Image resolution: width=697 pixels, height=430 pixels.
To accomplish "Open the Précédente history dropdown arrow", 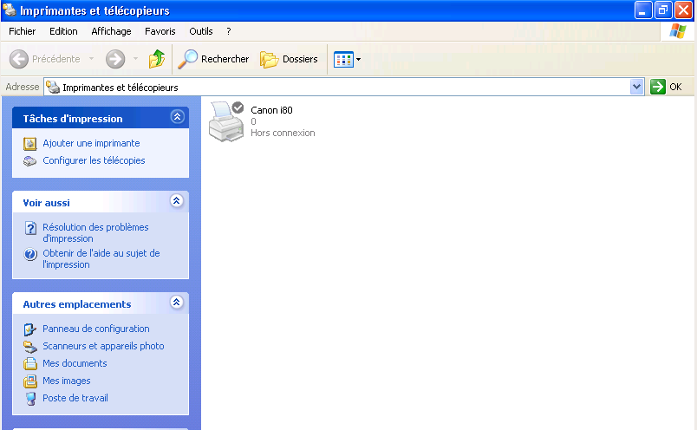I will [91, 59].
